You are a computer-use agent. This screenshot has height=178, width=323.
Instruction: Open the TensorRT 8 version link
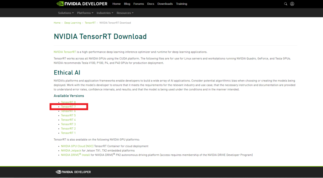point(68,102)
